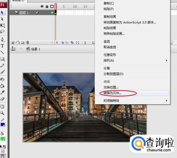Click the 场景 1 scene label
This screenshot has height=158, width=177.
tap(36, 49)
